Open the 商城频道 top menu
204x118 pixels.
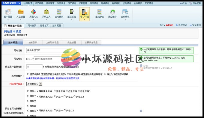[105, 3]
